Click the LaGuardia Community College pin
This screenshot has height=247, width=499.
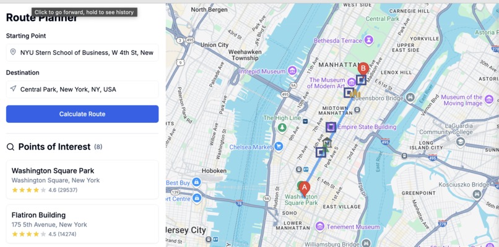pyautogui.click(x=460, y=142)
